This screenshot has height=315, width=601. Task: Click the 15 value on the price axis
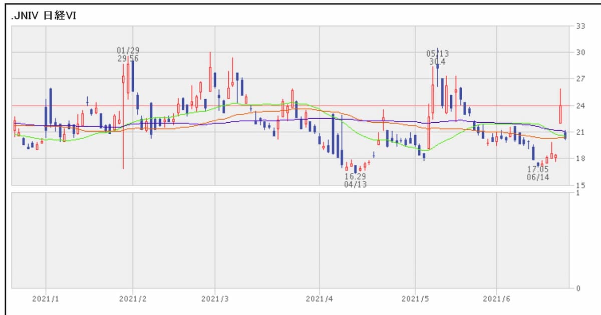[x=581, y=185]
